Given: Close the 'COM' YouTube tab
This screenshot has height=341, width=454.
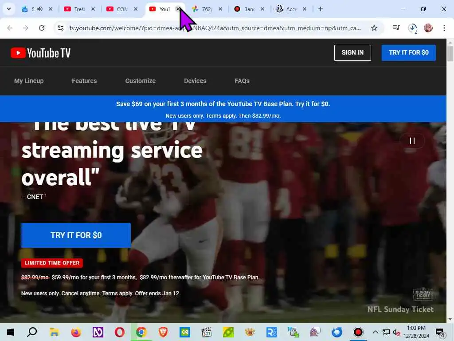Looking at the screenshot, I should pyautogui.click(x=136, y=9).
